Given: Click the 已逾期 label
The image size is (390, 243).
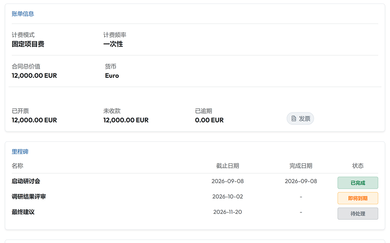Looking at the screenshot, I should tap(203, 111).
